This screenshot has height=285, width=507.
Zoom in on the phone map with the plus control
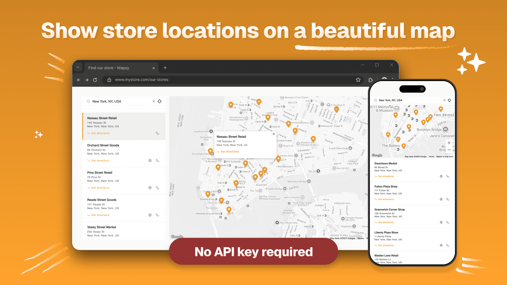449,143
